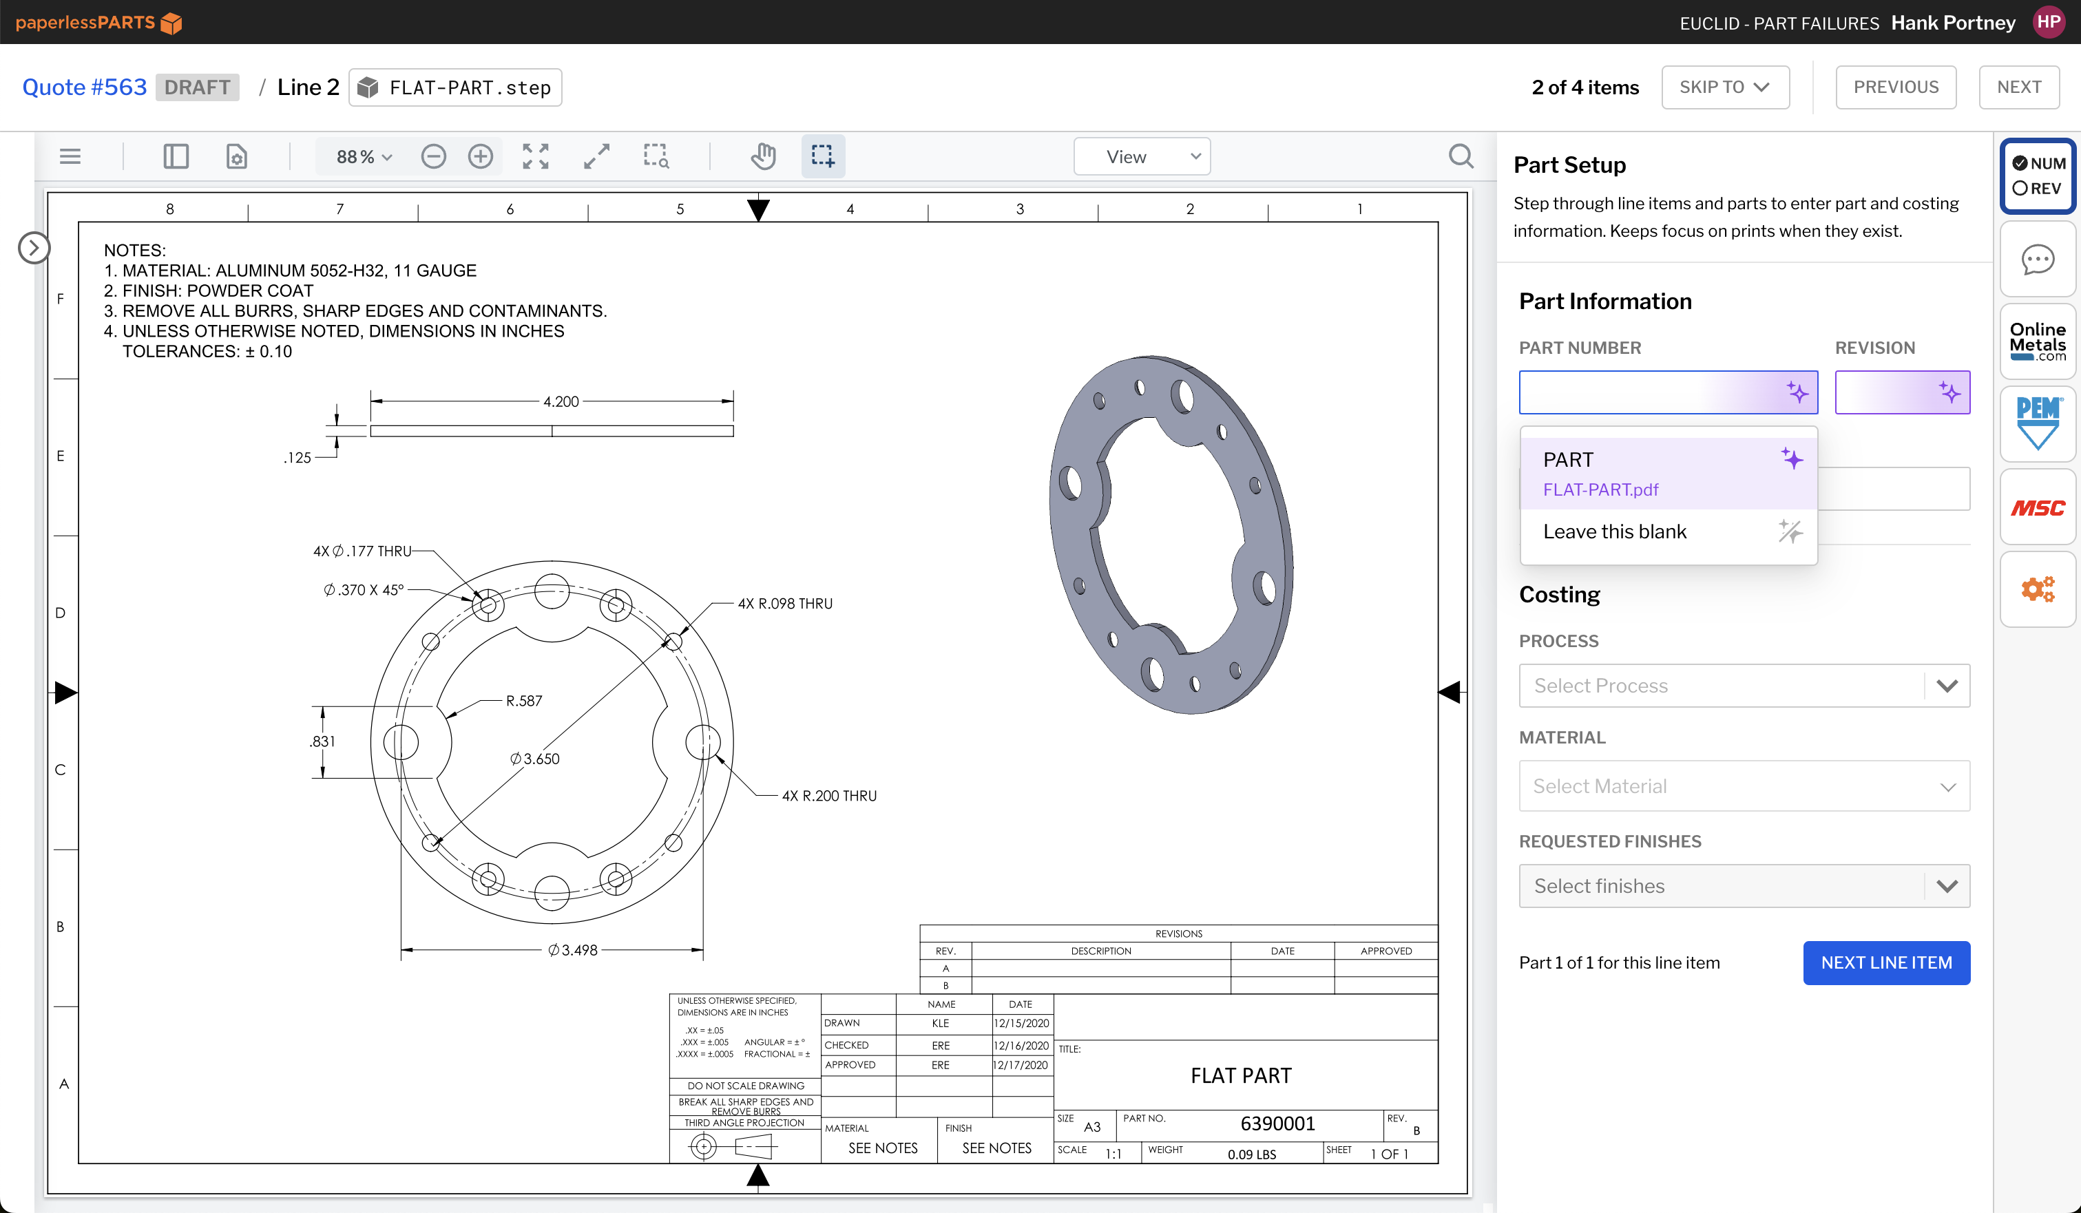Open the Select finishes dropdown
This screenshot has width=2081, height=1213.
click(x=1744, y=886)
